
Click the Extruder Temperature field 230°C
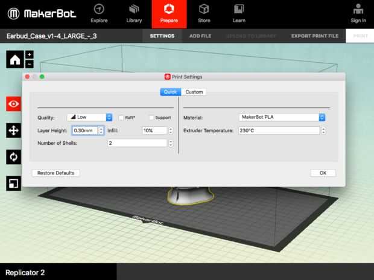(279, 130)
